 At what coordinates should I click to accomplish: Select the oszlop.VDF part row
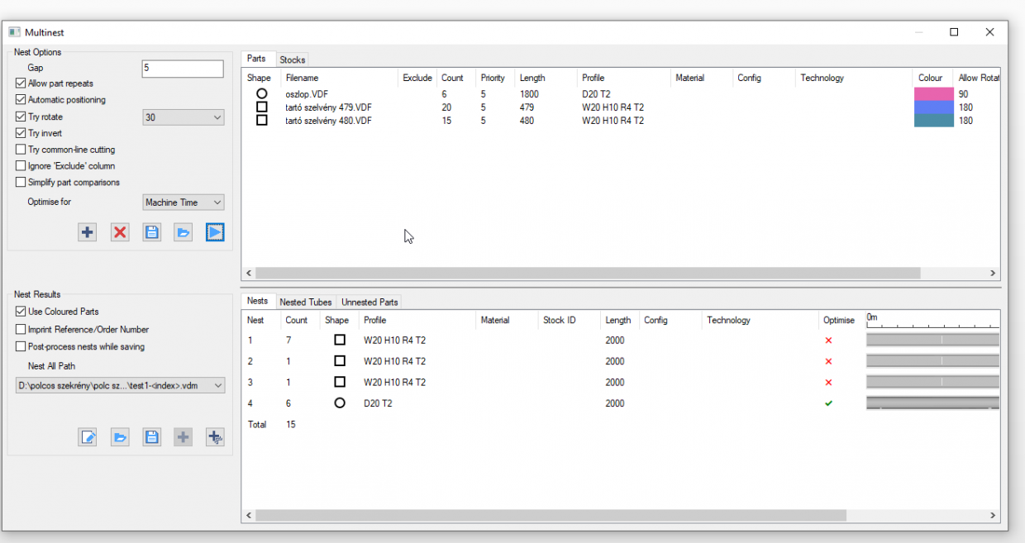pos(307,94)
